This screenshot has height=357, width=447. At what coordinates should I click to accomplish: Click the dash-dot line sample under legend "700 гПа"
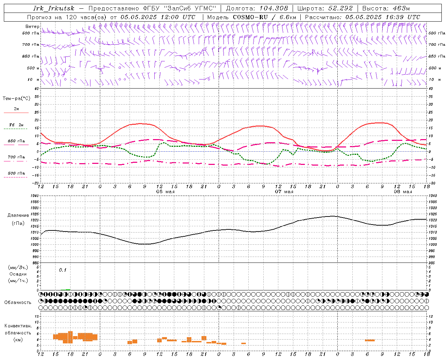(16, 161)
